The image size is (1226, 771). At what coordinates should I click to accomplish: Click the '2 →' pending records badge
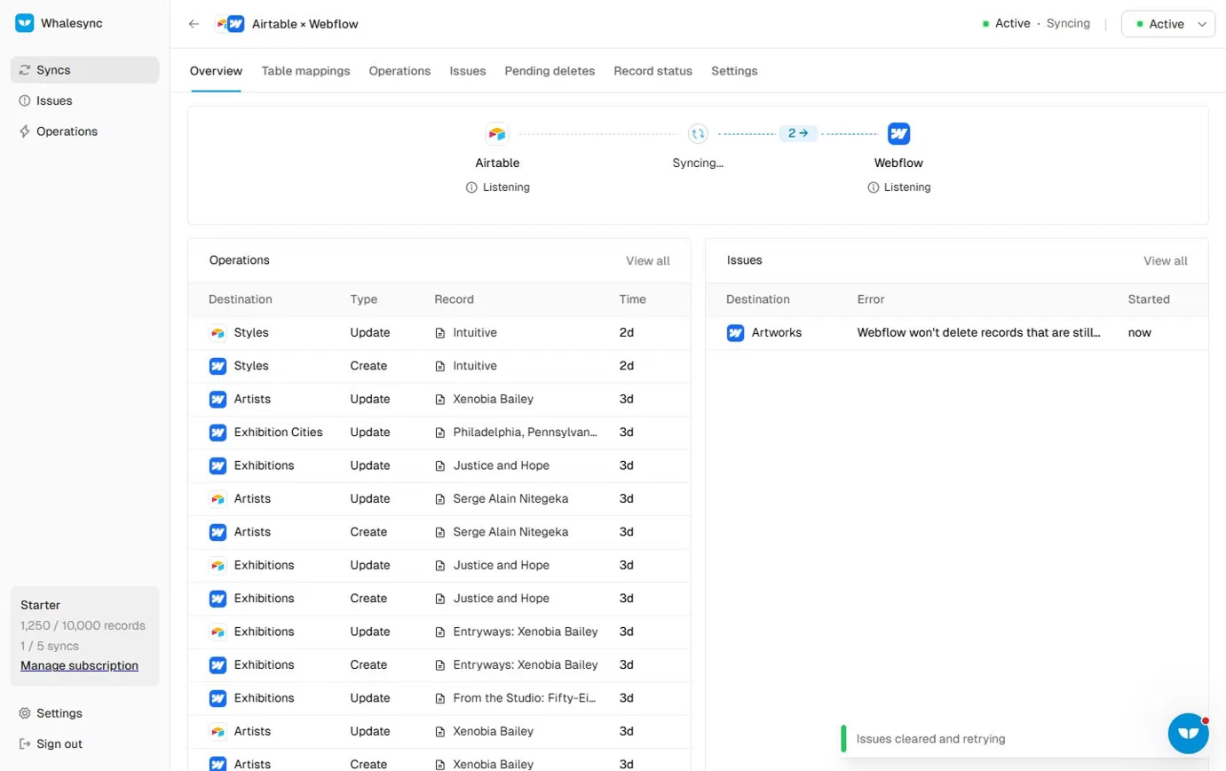[x=798, y=133]
